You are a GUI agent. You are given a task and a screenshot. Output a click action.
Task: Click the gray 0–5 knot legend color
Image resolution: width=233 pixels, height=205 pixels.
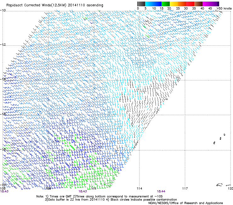pyautogui.click(x=141, y=4)
